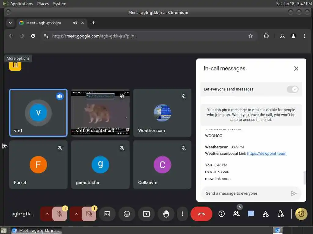This screenshot has width=313, height=234.
Task: Open the System menu
Action: (x=60, y=4)
